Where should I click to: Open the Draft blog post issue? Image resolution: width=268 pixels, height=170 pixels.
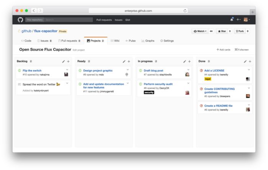pyautogui.click(x=154, y=71)
